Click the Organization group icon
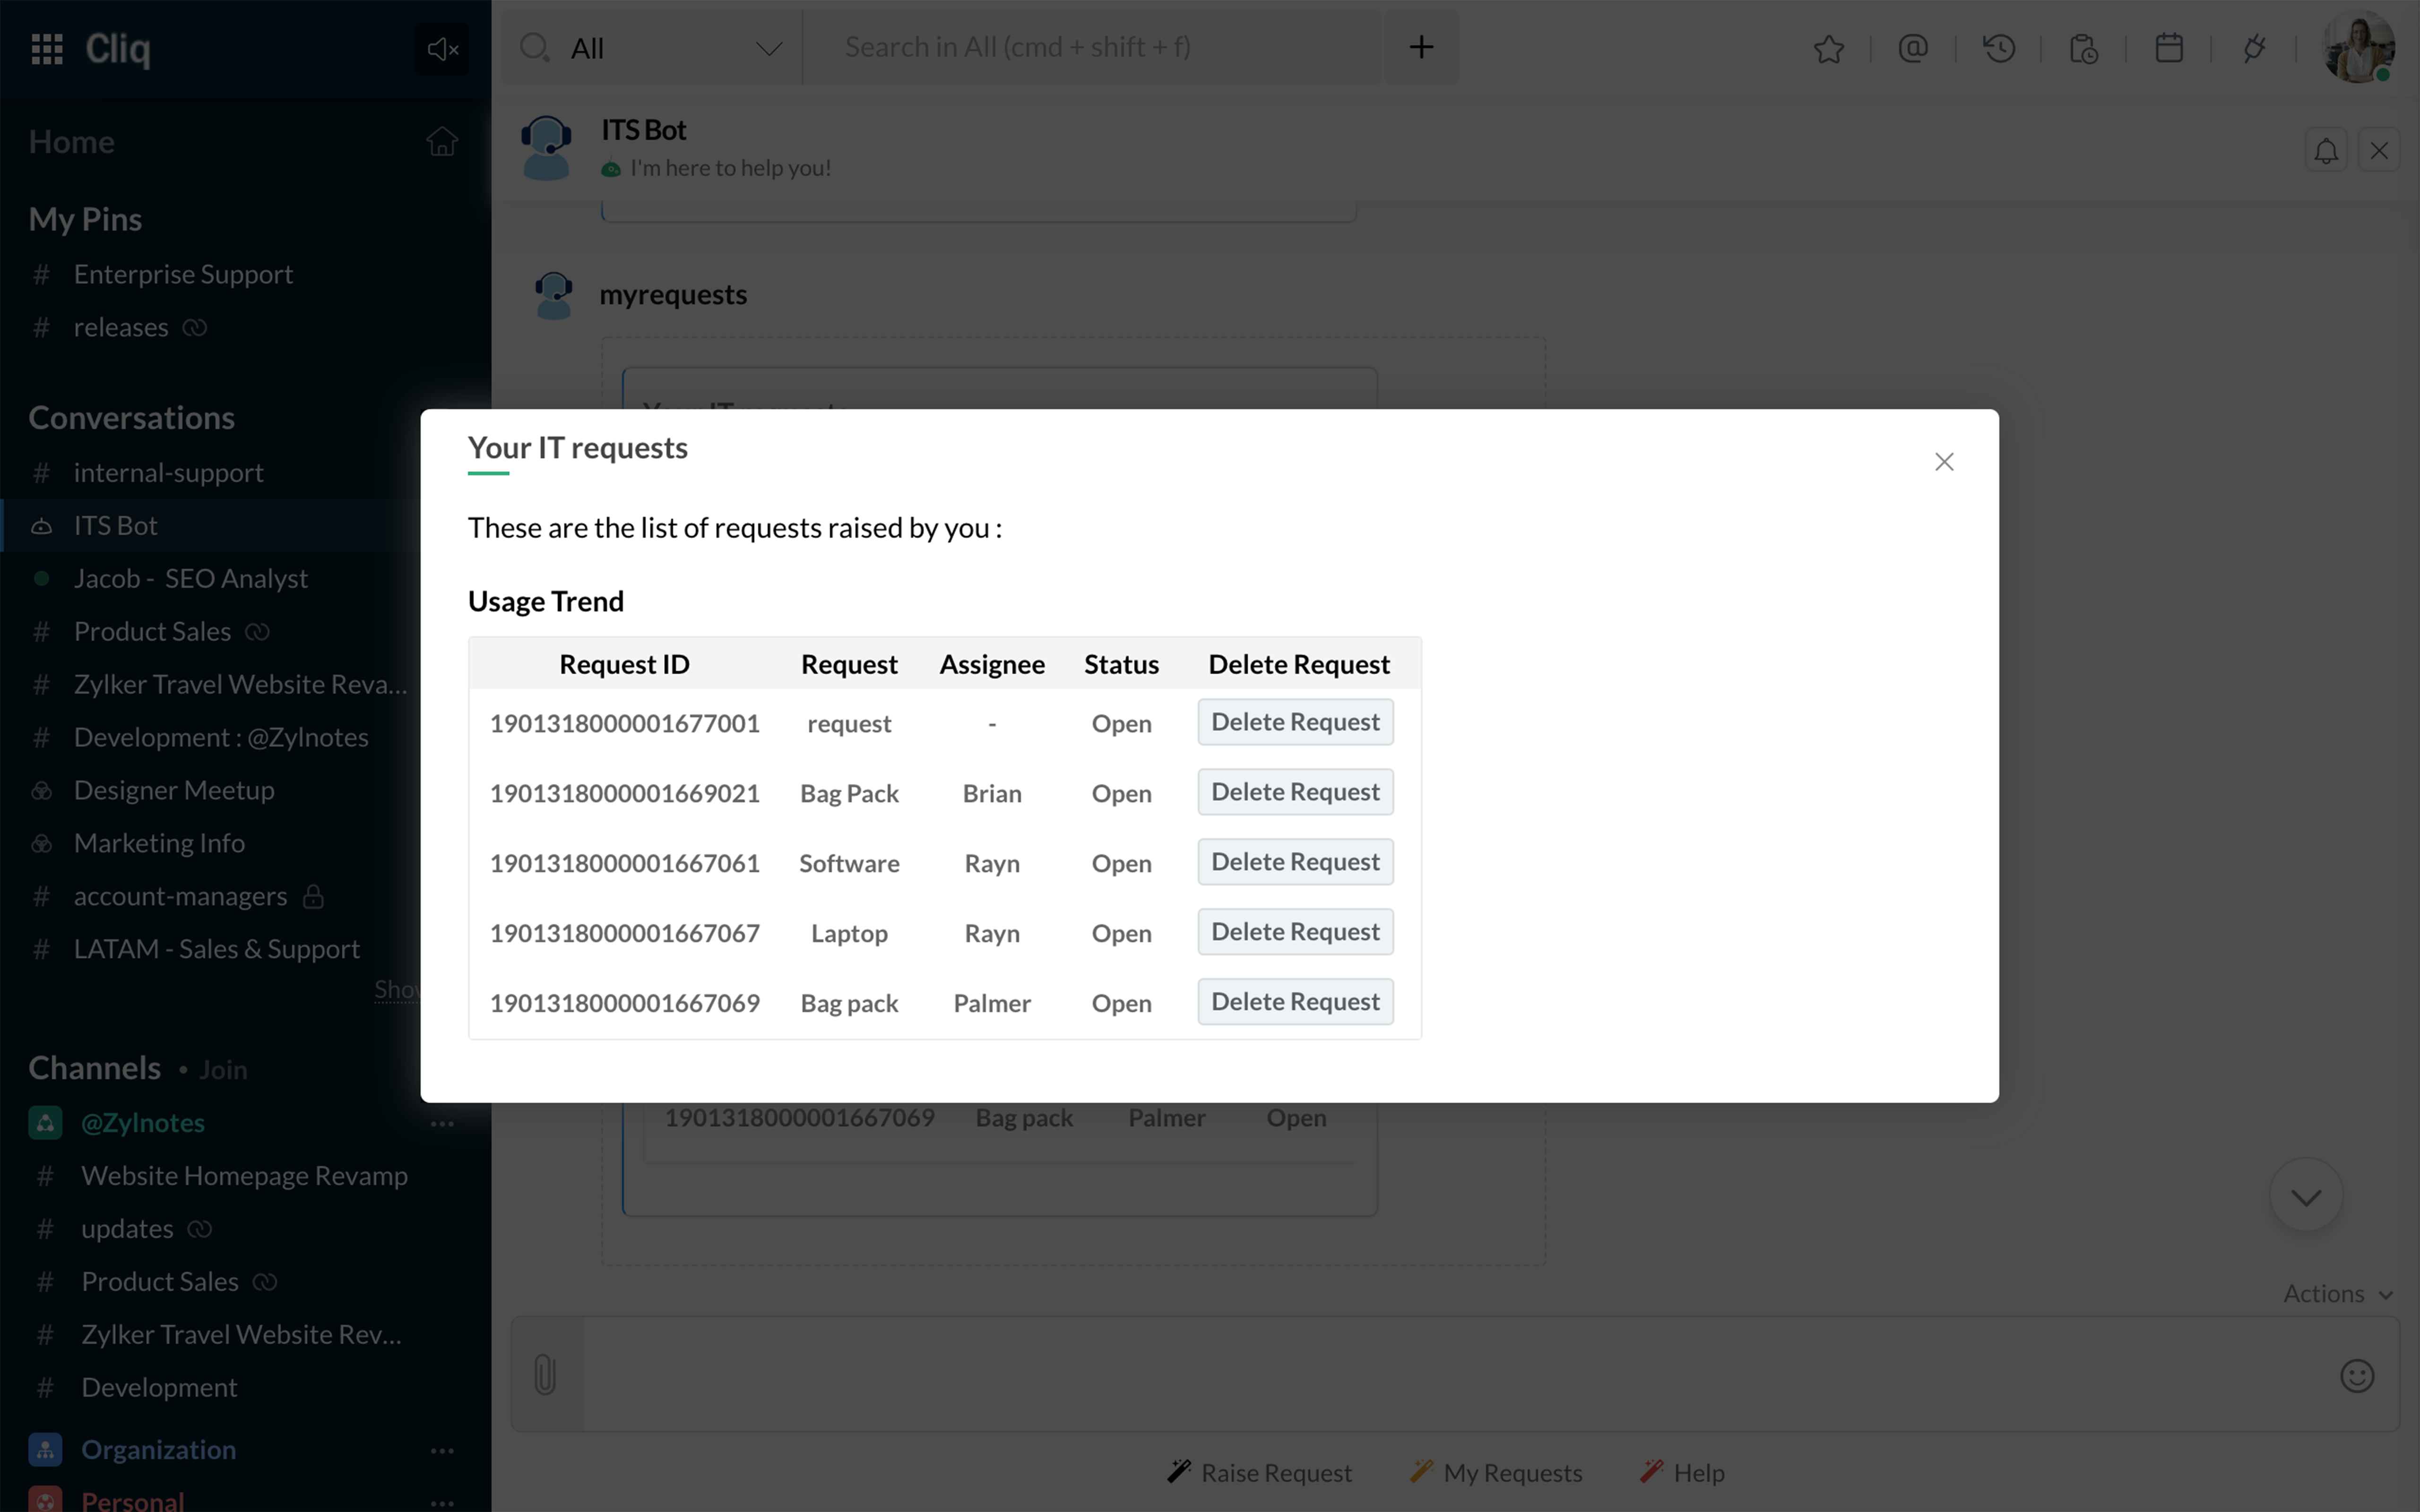The height and width of the screenshot is (1512, 2420). click(45, 1449)
